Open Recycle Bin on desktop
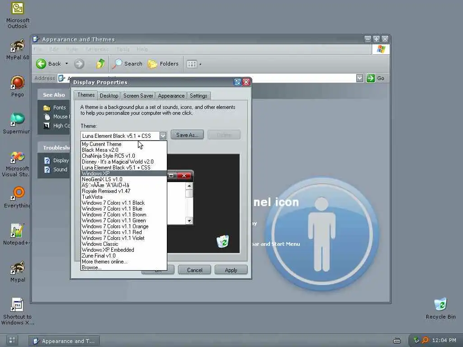The image size is (463, 347). tap(440, 309)
